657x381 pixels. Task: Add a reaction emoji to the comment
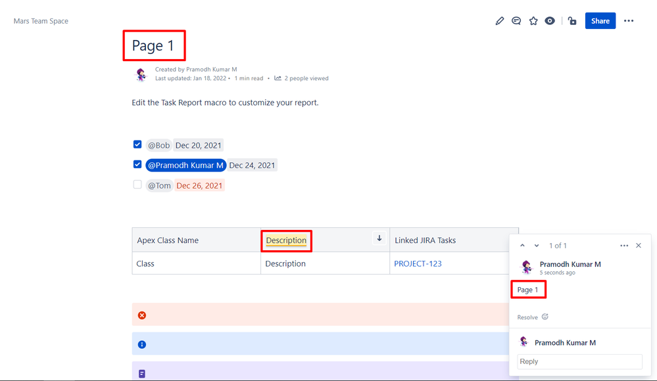pos(545,317)
